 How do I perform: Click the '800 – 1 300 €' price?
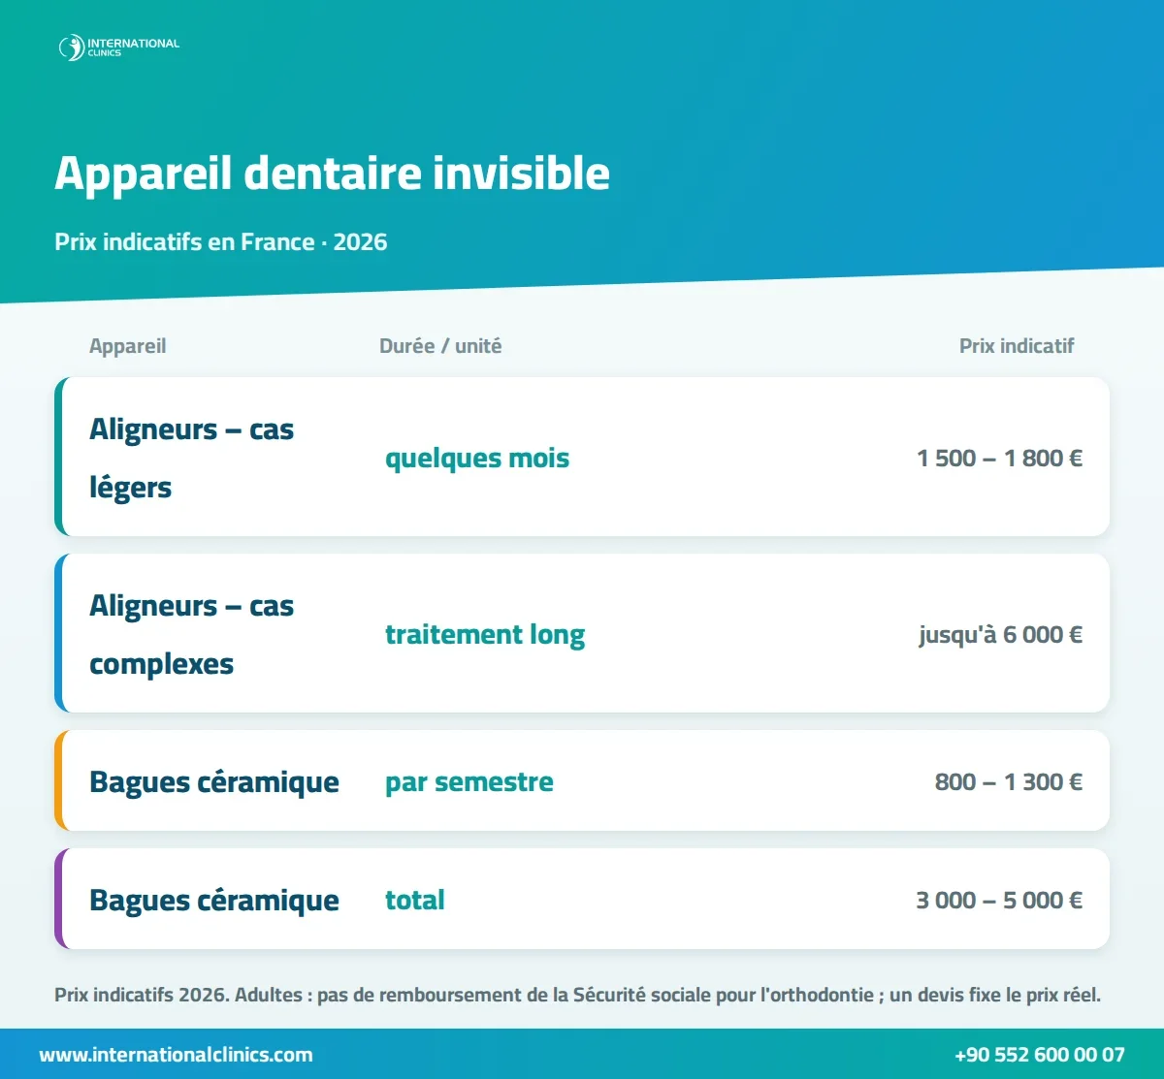[1009, 781]
